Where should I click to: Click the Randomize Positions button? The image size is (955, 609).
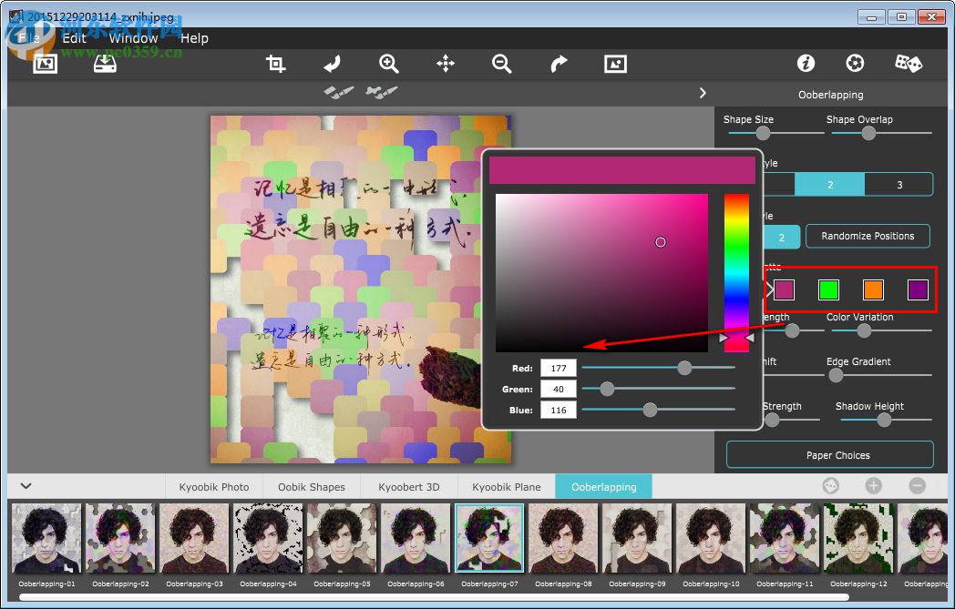(x=868, y=236)
